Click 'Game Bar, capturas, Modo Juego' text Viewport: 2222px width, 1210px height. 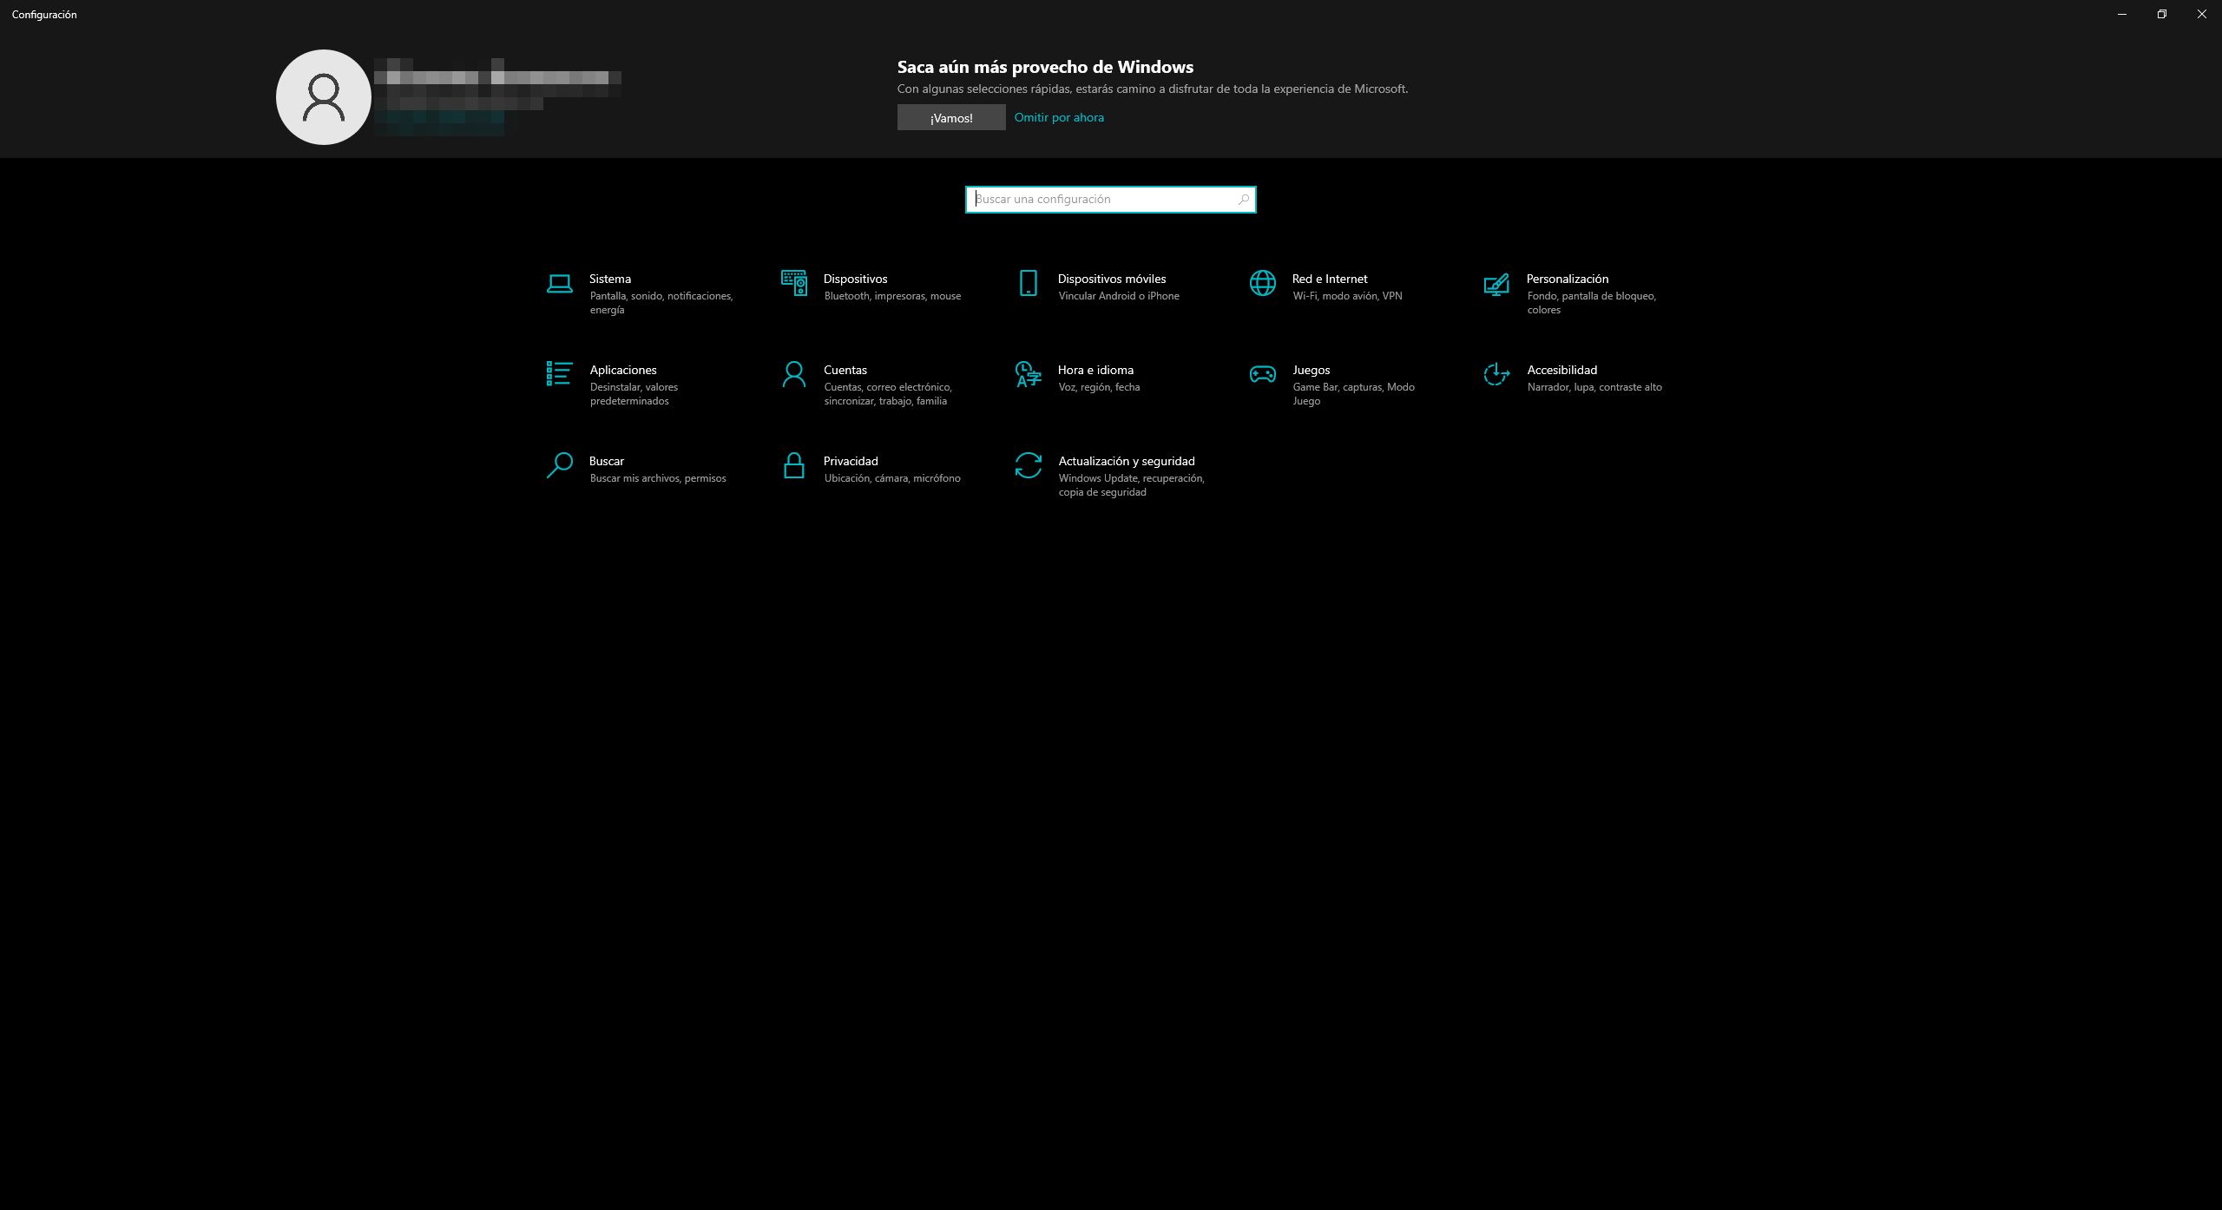coord(1354,395)
